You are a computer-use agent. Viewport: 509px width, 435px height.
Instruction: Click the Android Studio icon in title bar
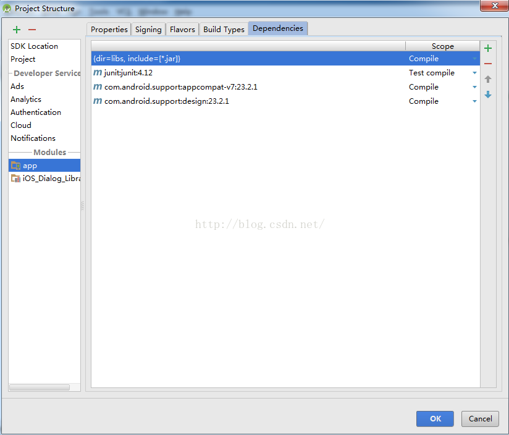coord(7,9)
